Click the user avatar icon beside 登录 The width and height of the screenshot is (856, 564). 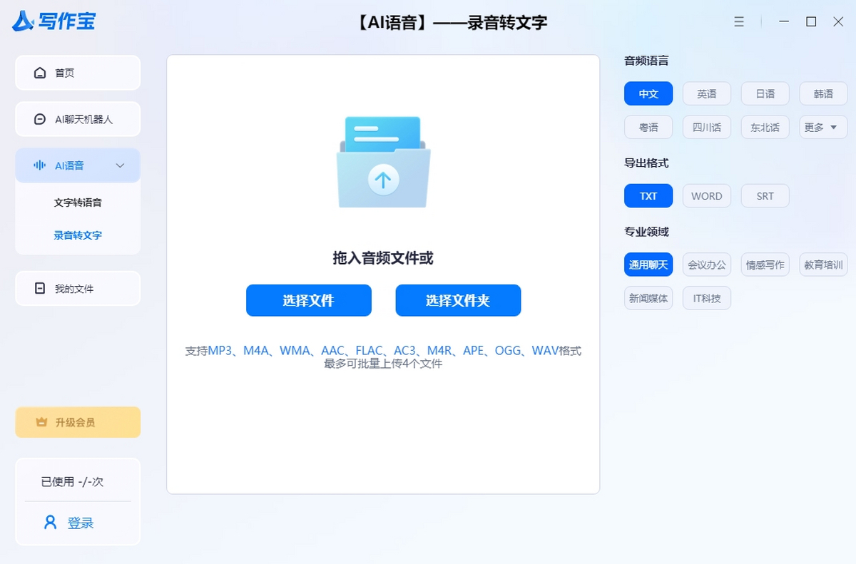pyautogui.click(x=50, y=523)
